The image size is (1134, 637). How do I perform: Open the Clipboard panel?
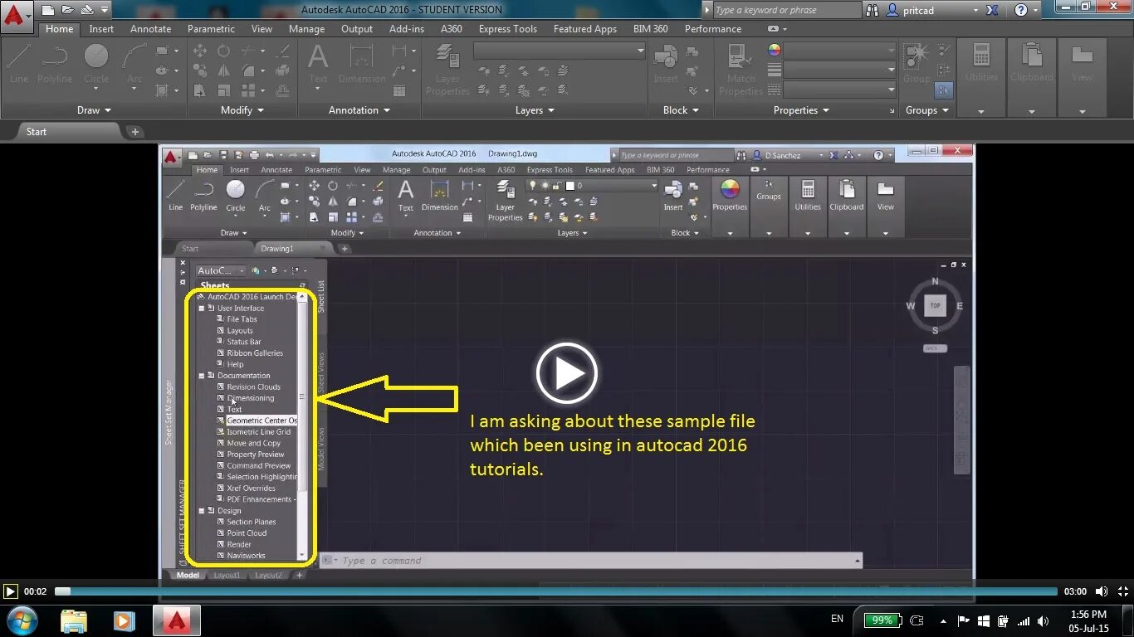point(1032,77)
